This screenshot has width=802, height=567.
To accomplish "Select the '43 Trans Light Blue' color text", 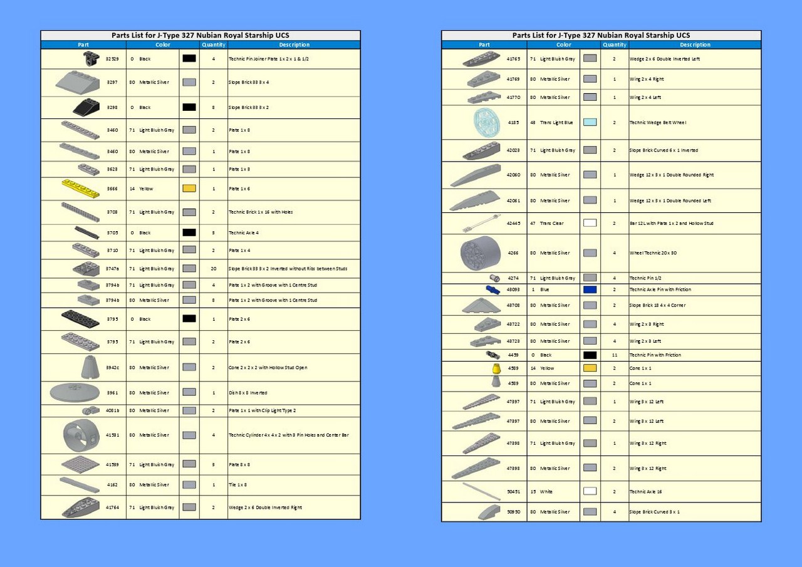I will coord(552,123).
